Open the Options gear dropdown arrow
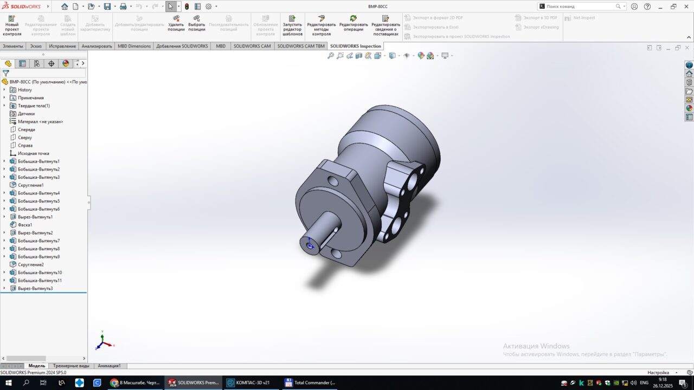Screen dimensions: 694x390 [216, 6]
